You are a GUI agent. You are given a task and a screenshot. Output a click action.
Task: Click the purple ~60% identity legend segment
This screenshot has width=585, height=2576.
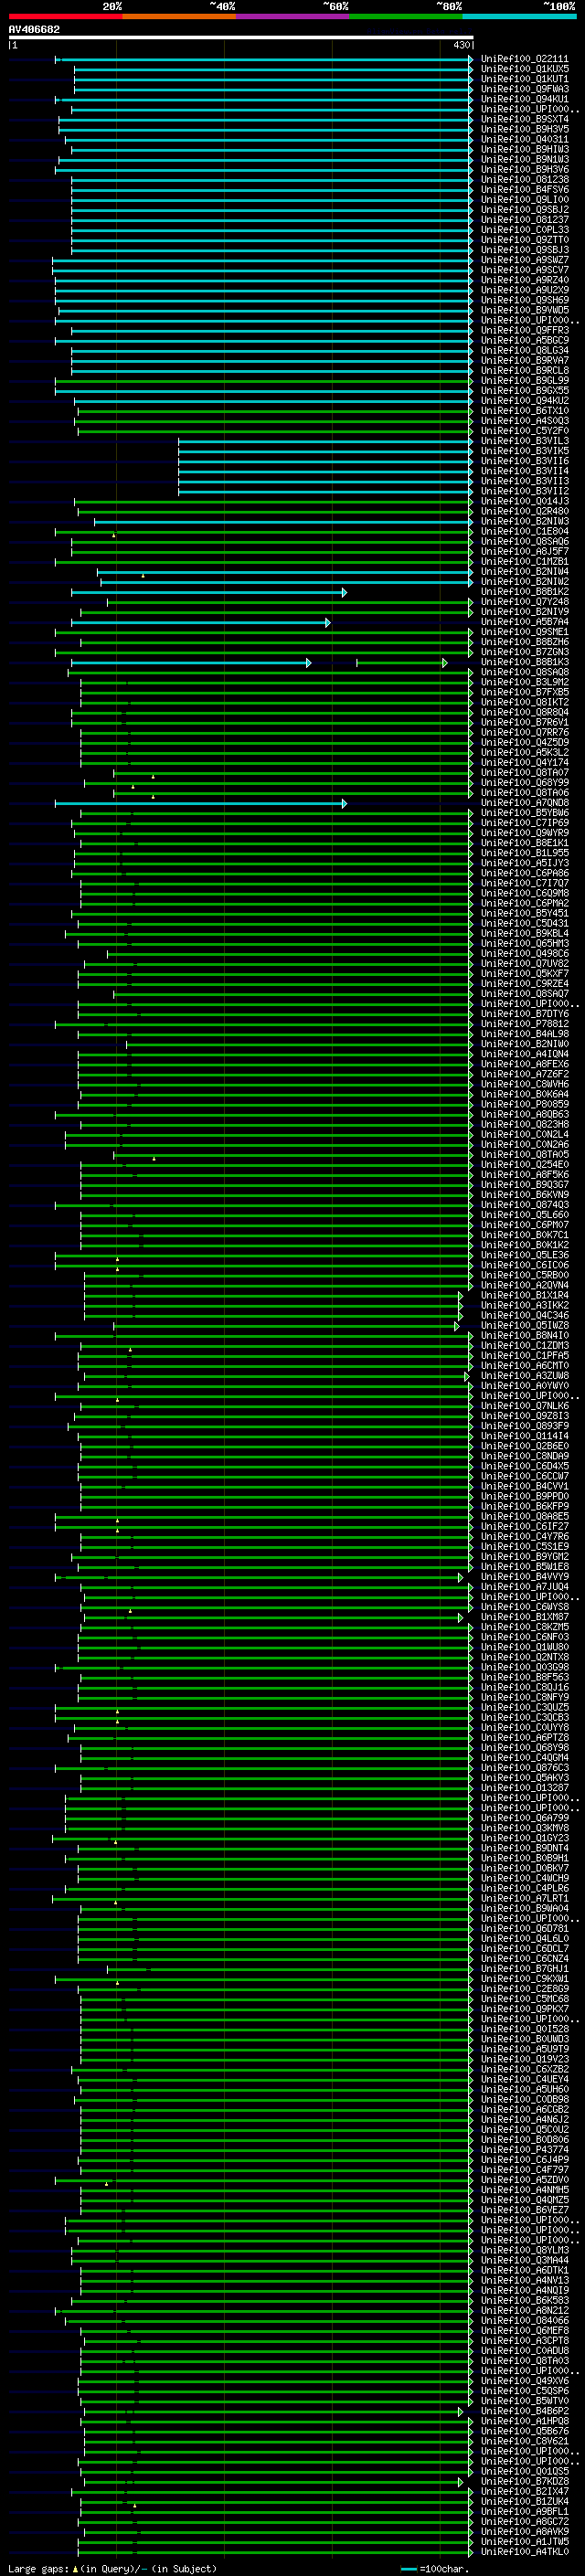tap(293, 16)
